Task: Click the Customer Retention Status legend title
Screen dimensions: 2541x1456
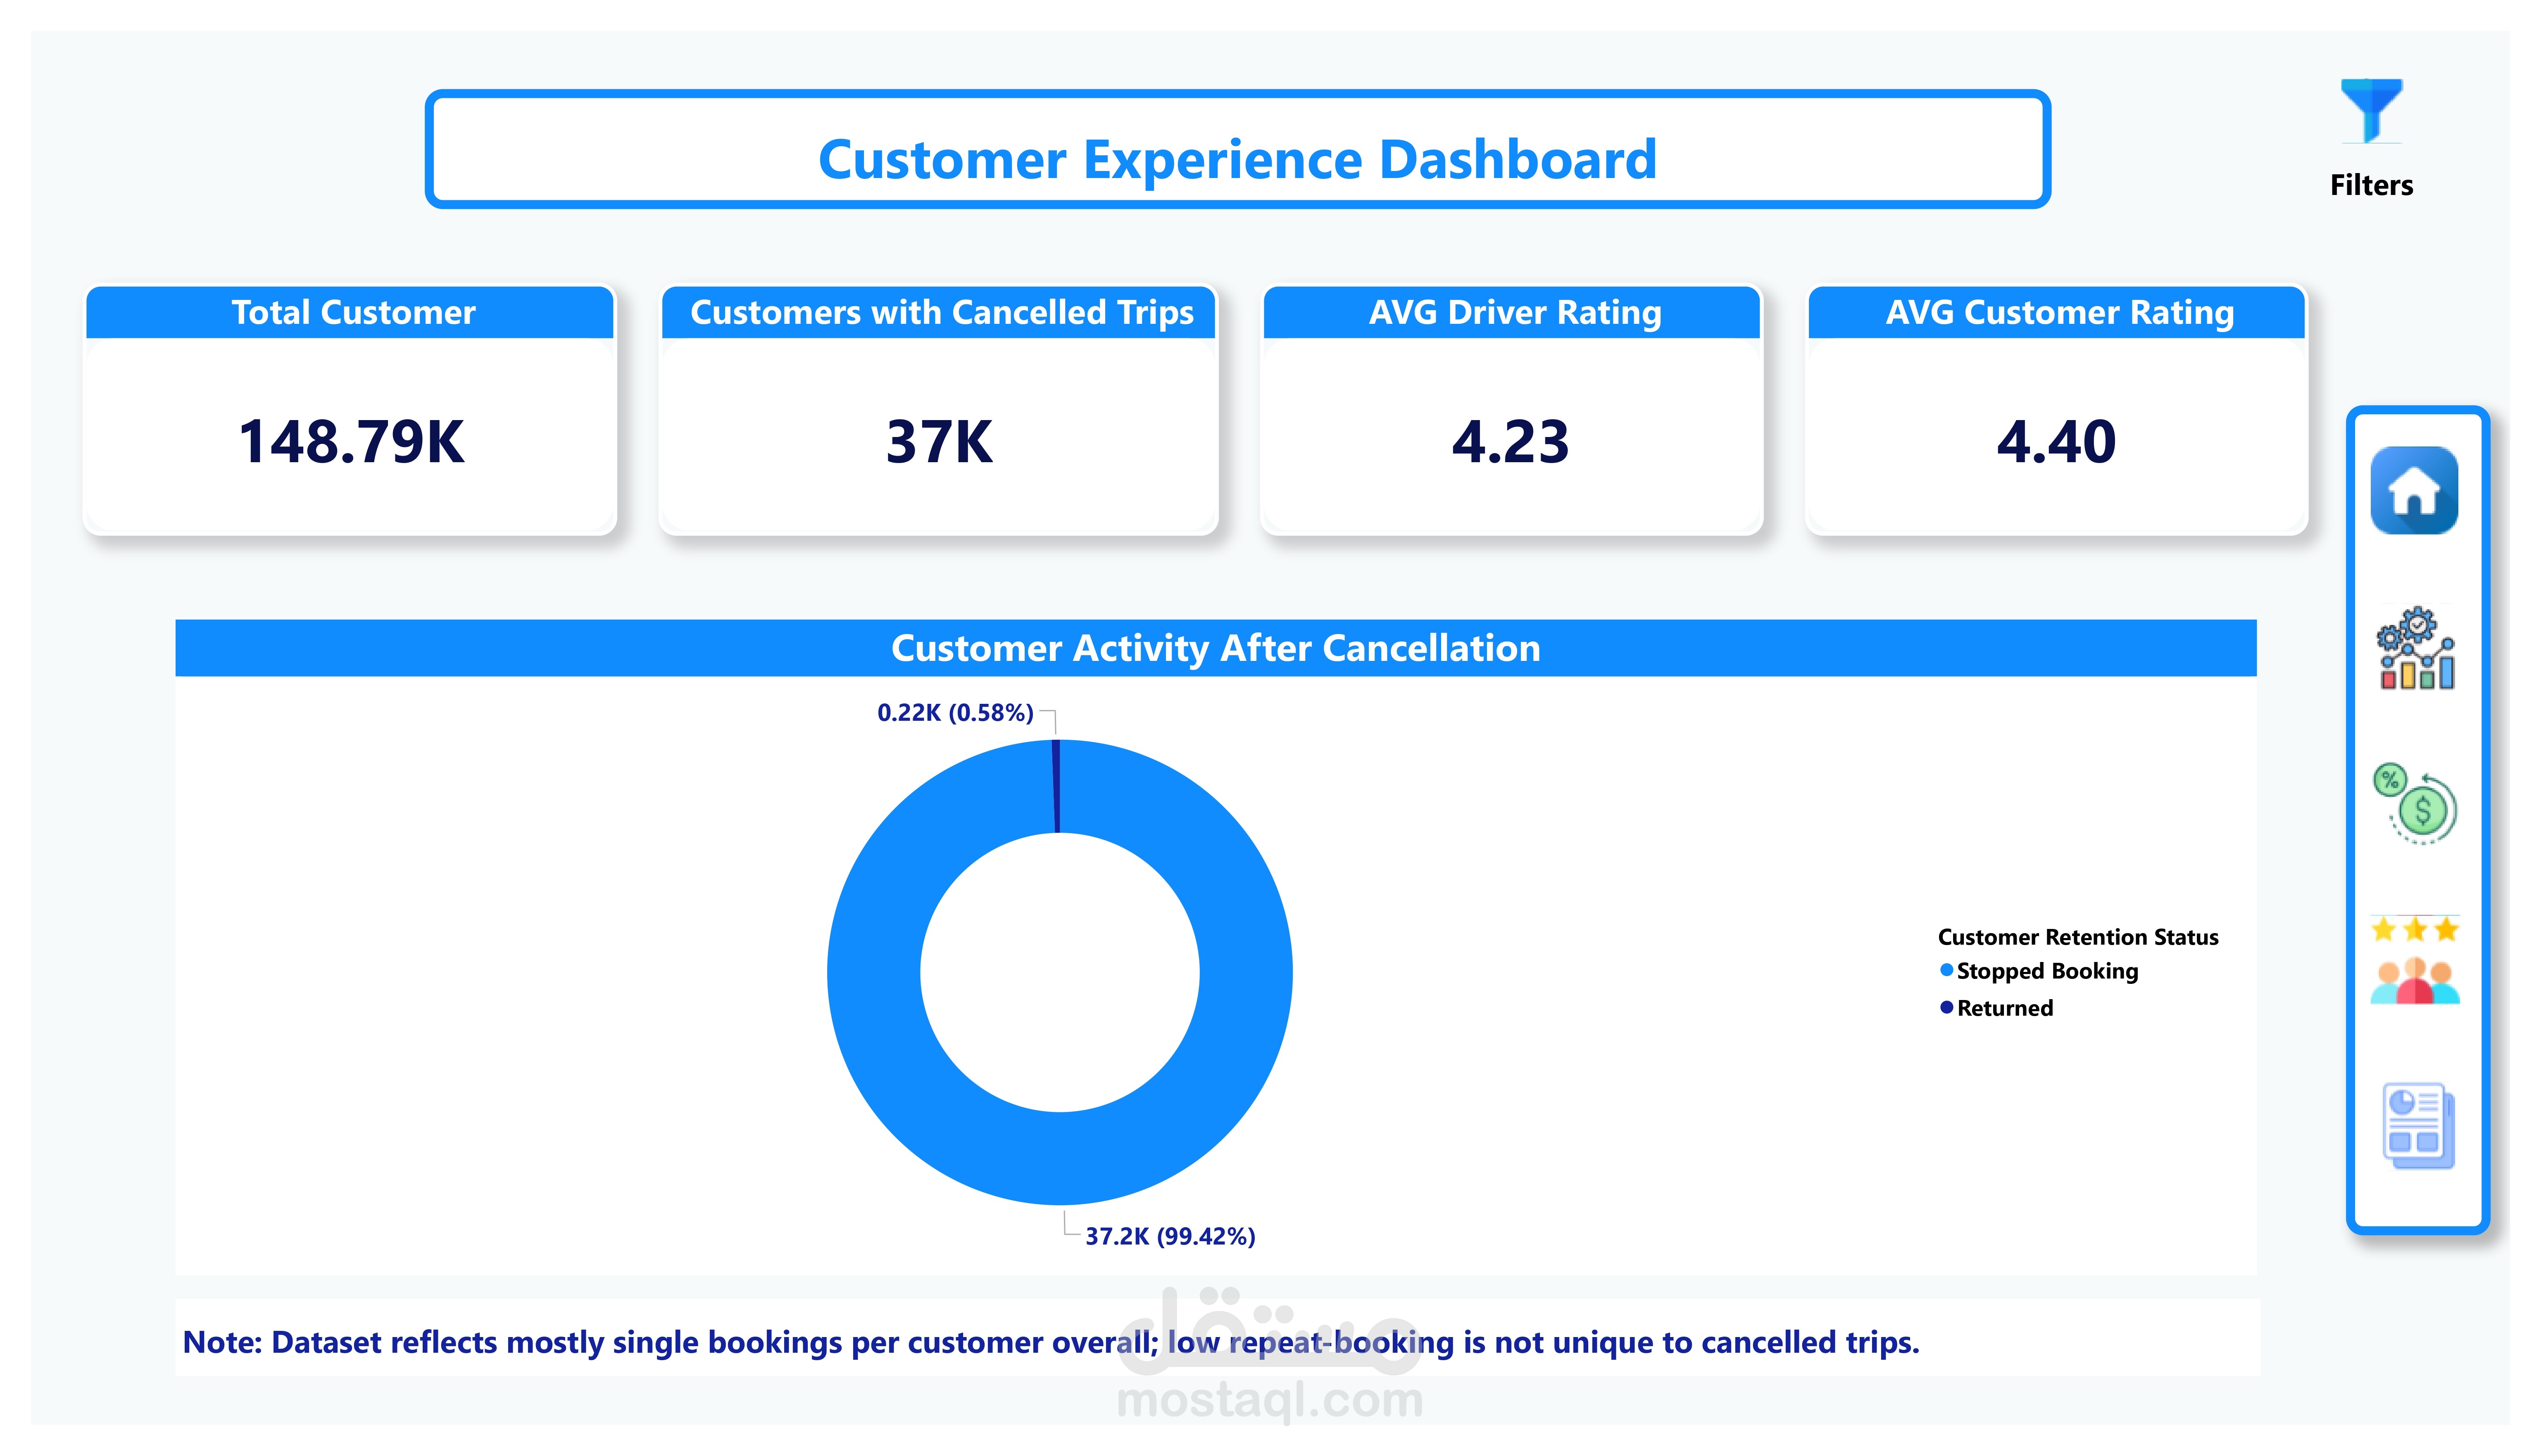Action: [2077, 937]
